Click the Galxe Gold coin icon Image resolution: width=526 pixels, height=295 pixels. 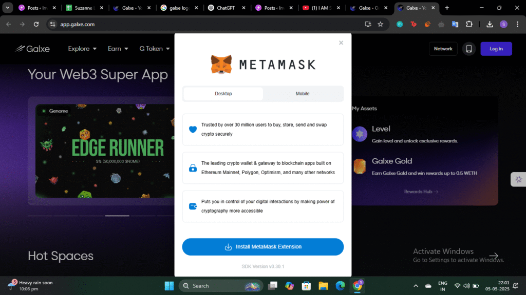[x=360, y=166]
